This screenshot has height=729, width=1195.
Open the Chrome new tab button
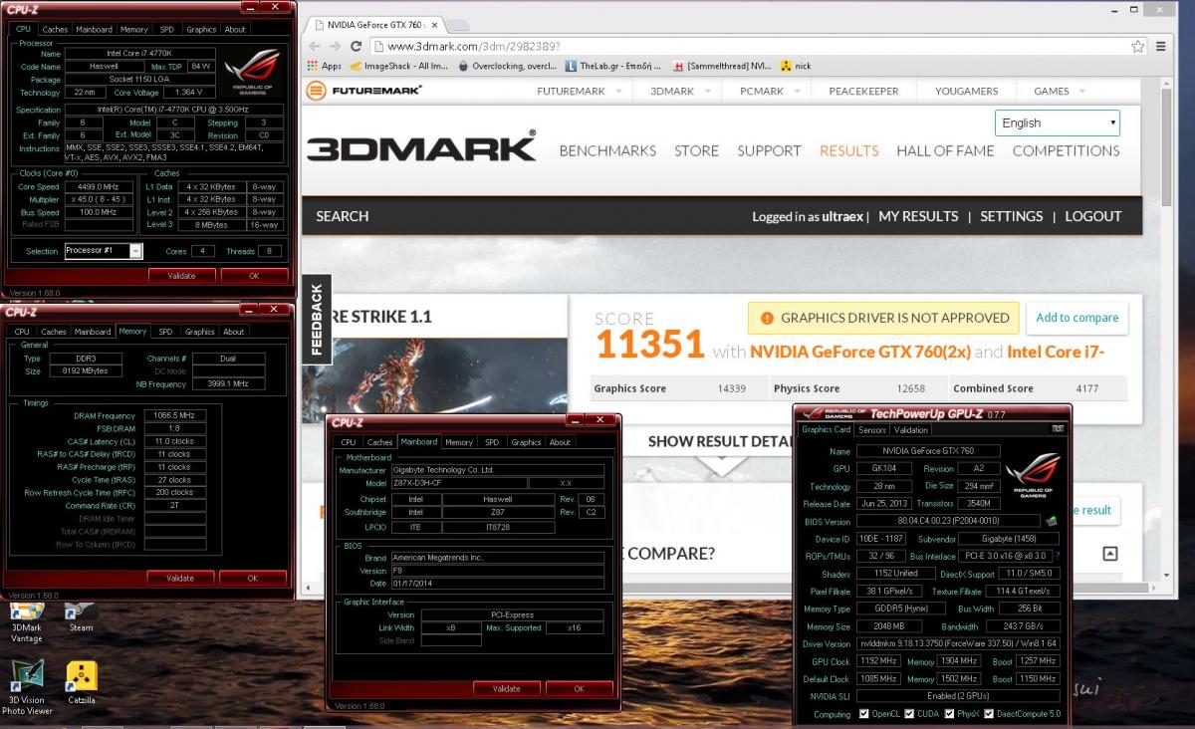click(456, 24)
